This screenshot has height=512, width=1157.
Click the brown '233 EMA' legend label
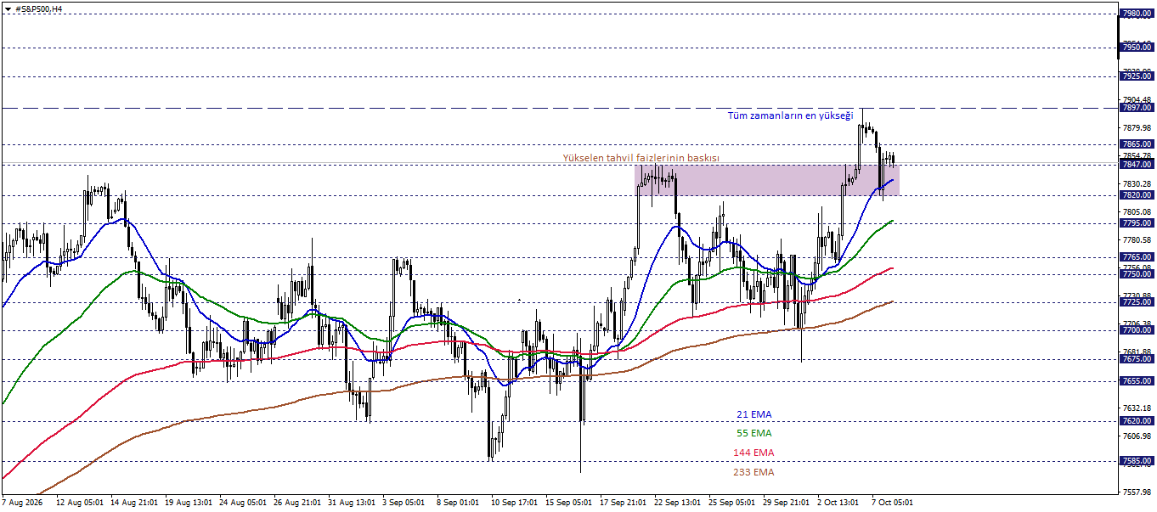754,472
